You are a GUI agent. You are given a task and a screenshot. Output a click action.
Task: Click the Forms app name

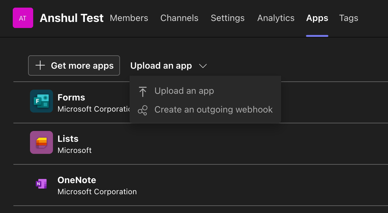tap(71, 97)
